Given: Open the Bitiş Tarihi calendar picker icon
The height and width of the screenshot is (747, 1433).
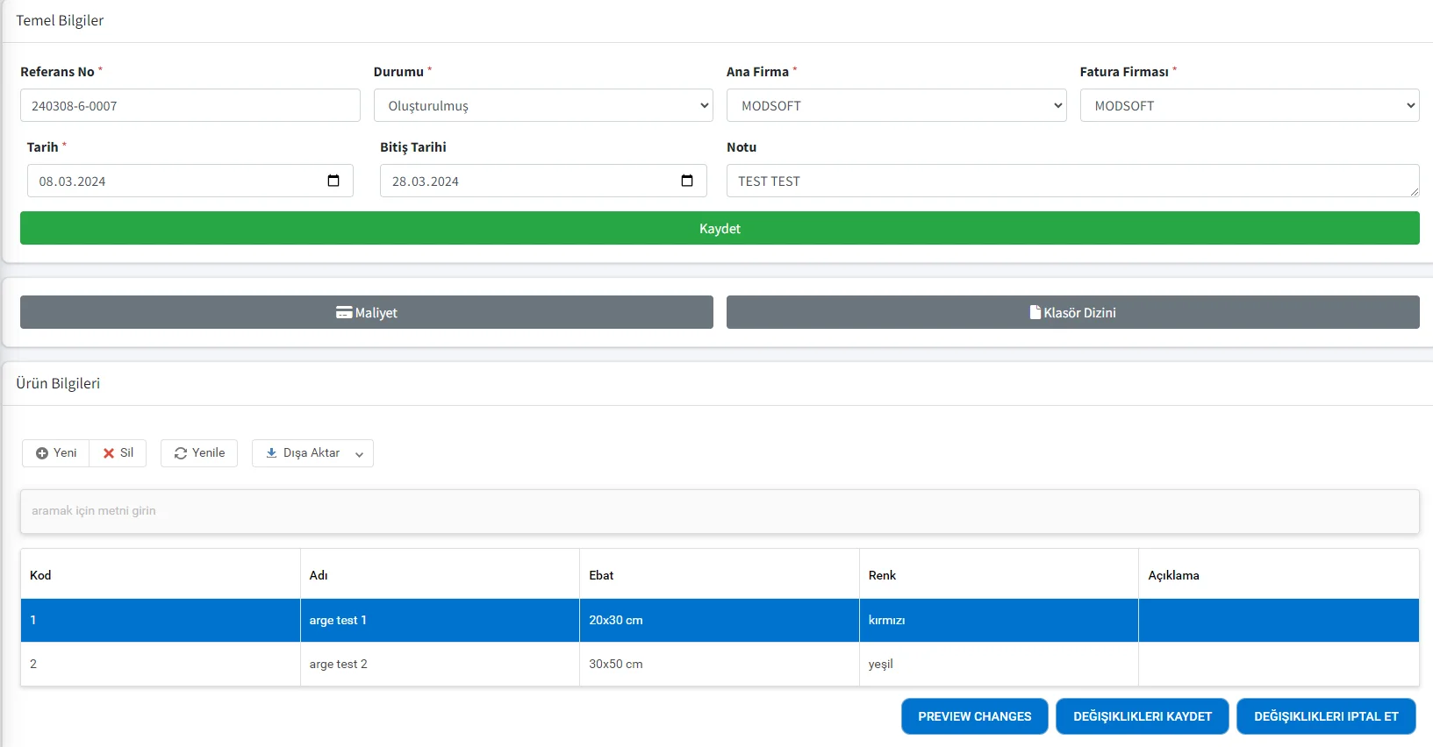Looking at the screenshot, I should click(x=687, y=181).
